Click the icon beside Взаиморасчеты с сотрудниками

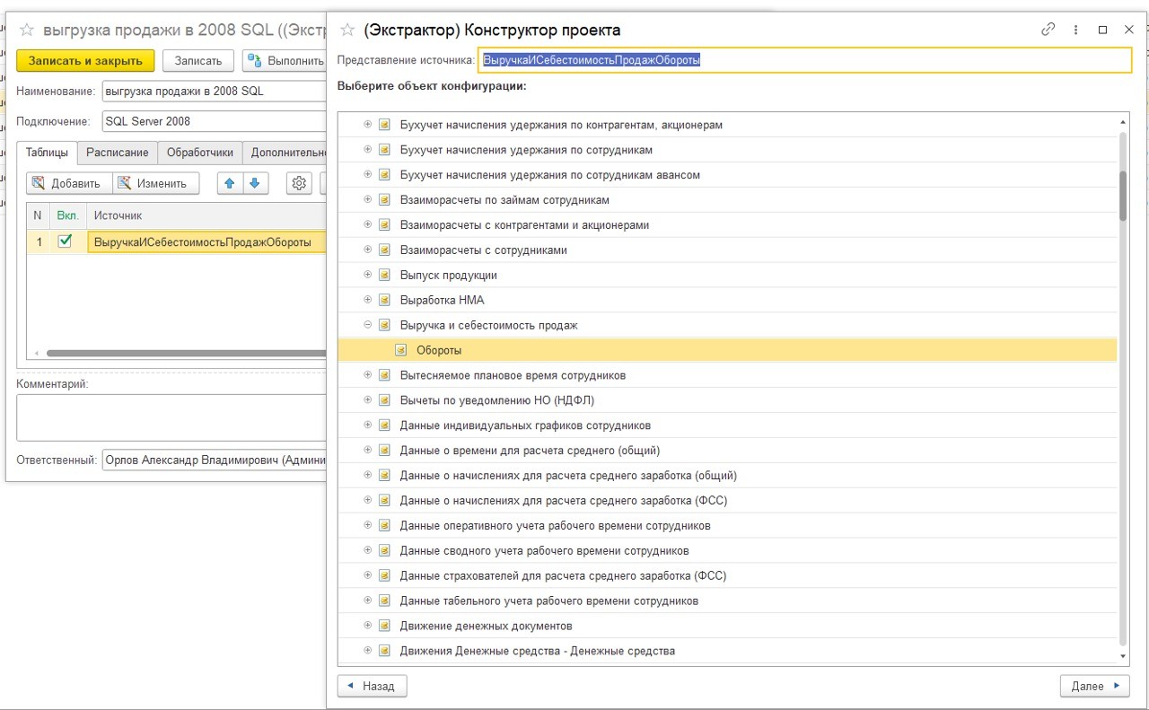point(384,250)
